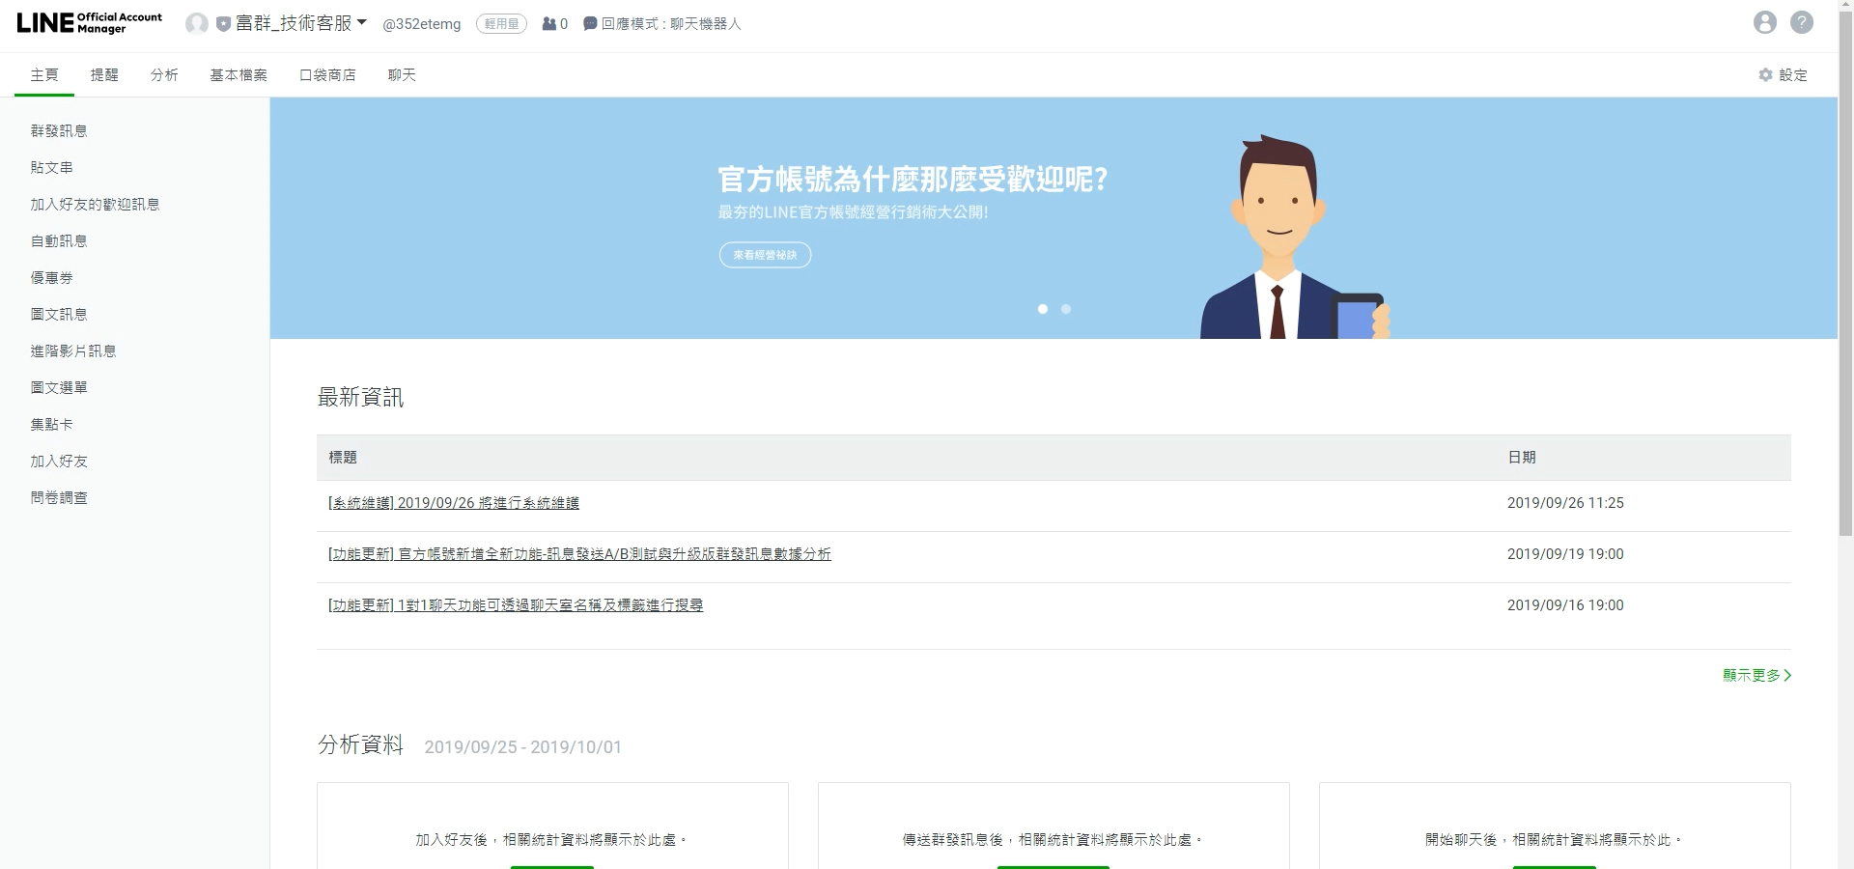The image size is (1854, 869).
Task: Click the analysis date range 2019/09/25 - 2019/10/01
Action: [523, 747]
